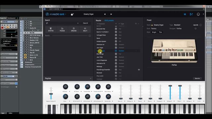The height and width of the screenshot is (119, 212).
Task: Click the Bass 16 drawbar fader
Action: pyautogui.click(x=121, y=99)
